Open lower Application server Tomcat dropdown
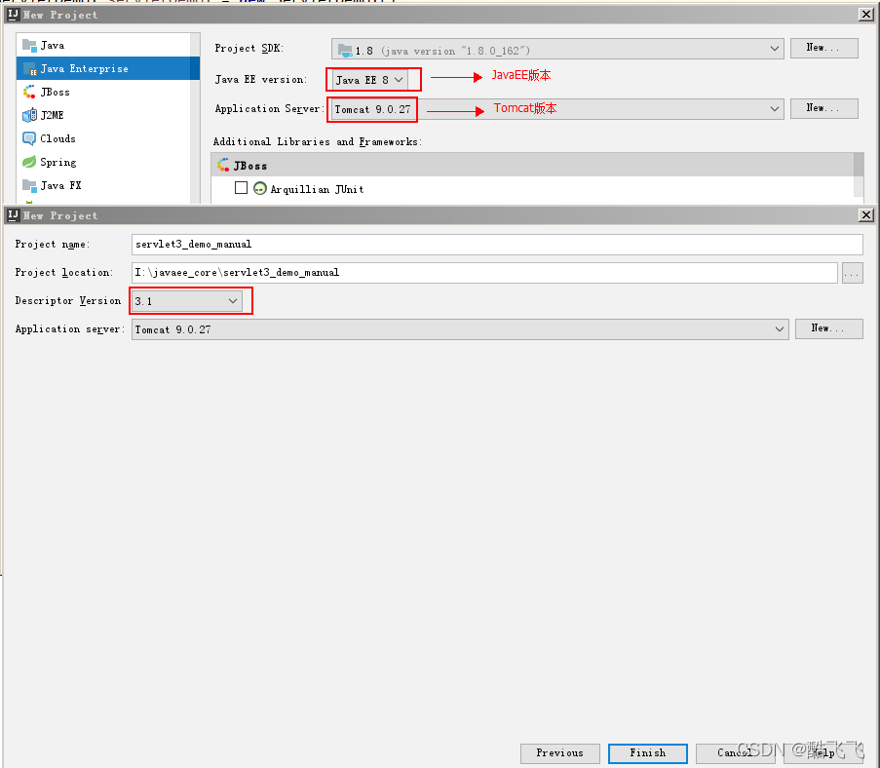 click(460, 329)
